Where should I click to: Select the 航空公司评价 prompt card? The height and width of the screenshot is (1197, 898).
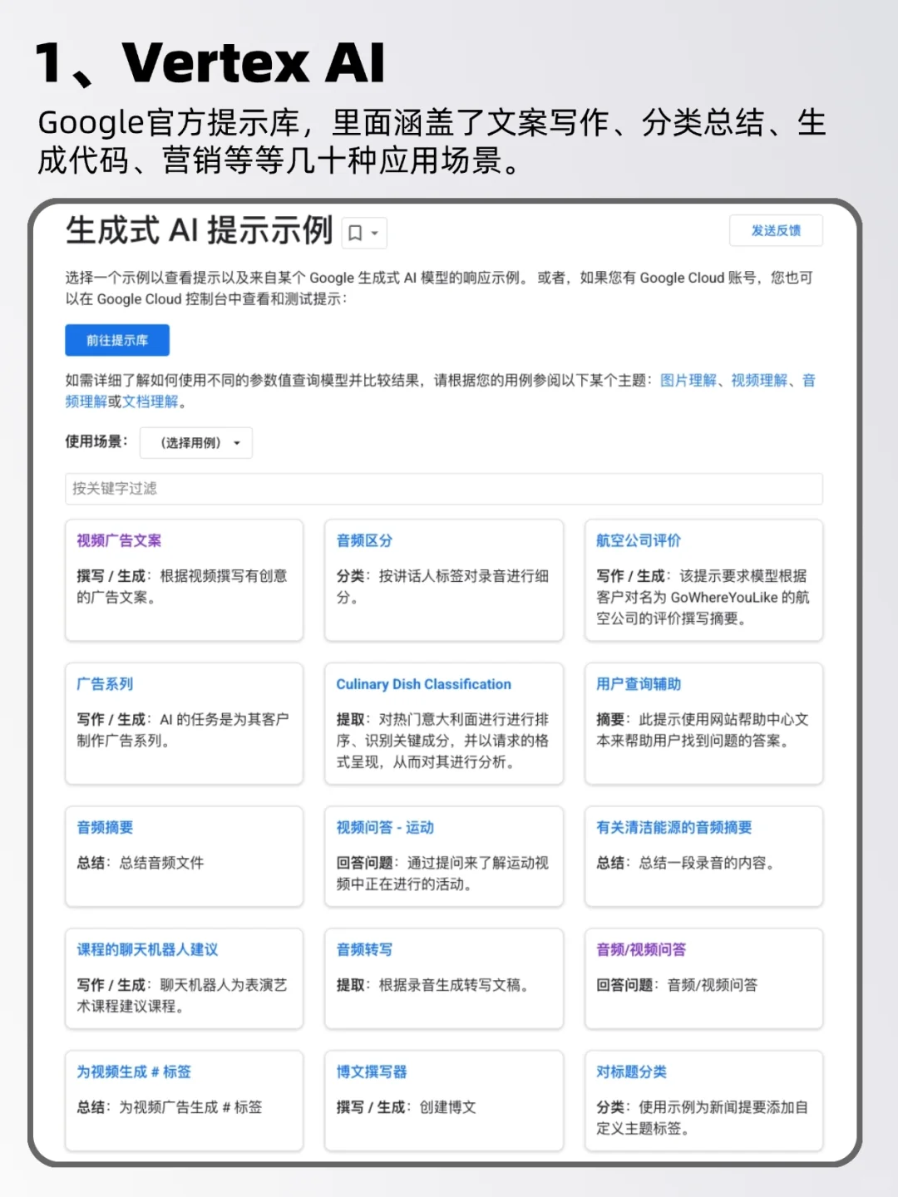click(703, 580)
